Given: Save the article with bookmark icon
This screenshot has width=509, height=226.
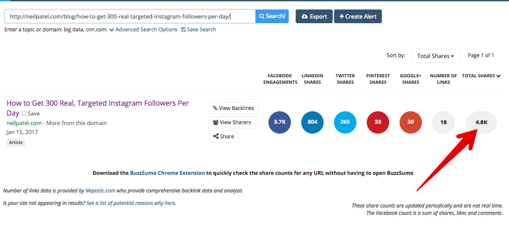Looking at the screenshot, I should pyautogui.click(x=31, y=114).
